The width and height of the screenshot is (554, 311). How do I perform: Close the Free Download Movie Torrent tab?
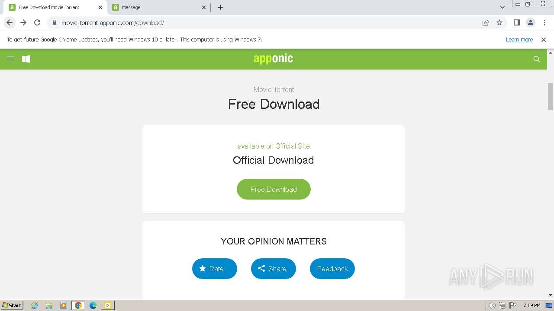click(100, 7)
